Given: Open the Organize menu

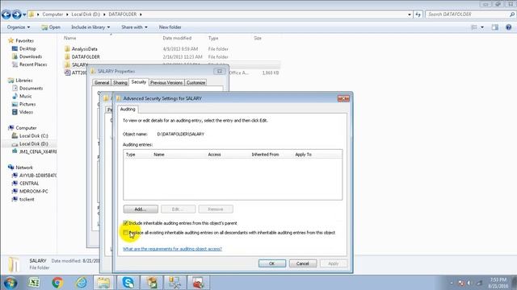Looking at the screenshot, I should click(x=19, y=27).
